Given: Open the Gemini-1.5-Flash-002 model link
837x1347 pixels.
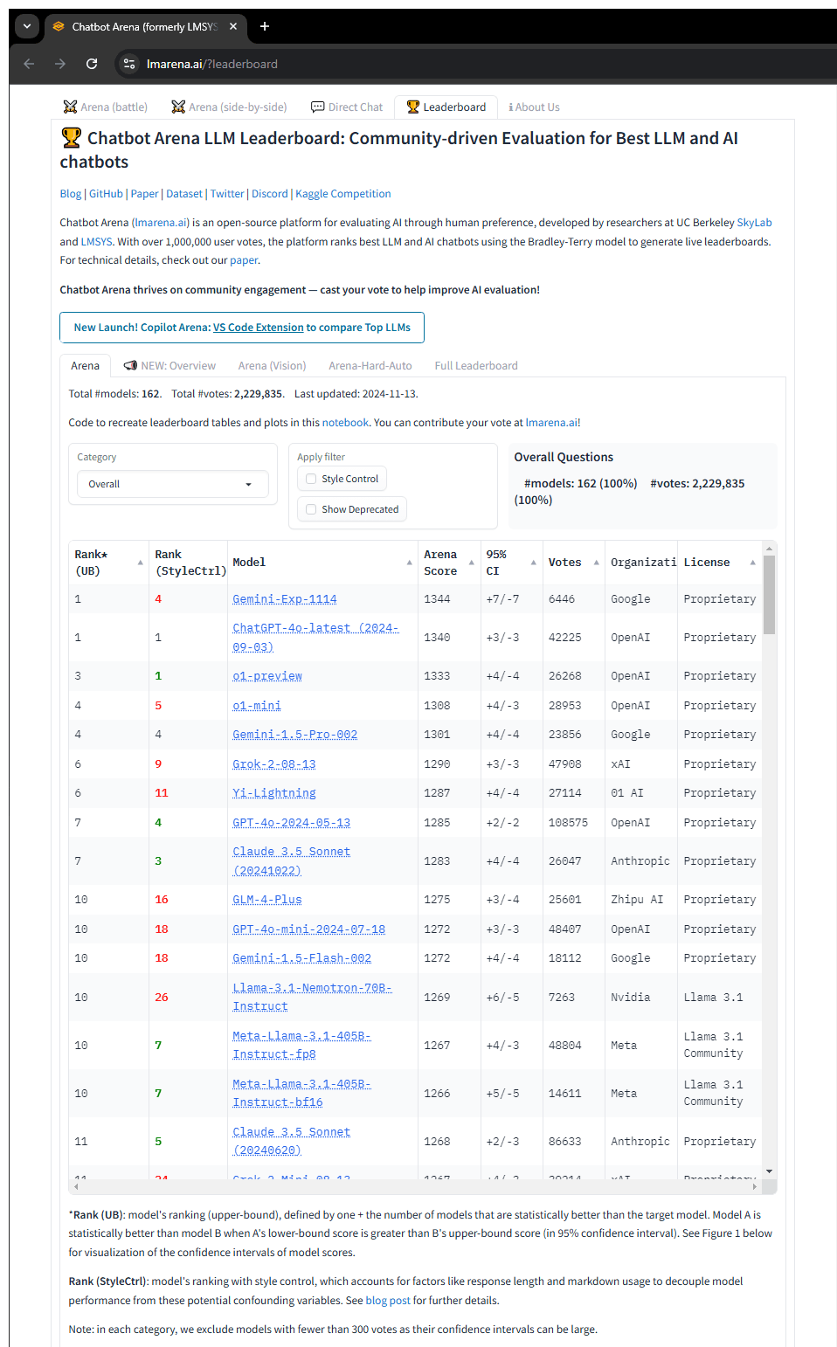Looking at the screenshot, I should click(302, 958).
